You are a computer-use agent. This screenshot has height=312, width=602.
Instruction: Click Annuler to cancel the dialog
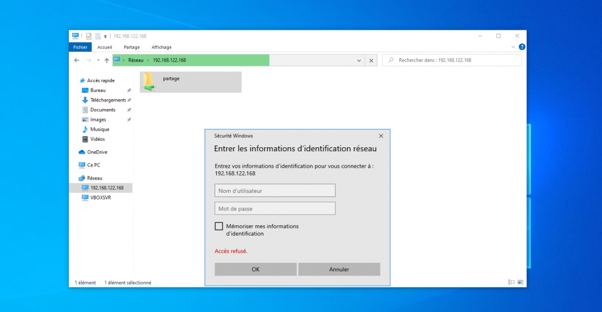point(339,269)
